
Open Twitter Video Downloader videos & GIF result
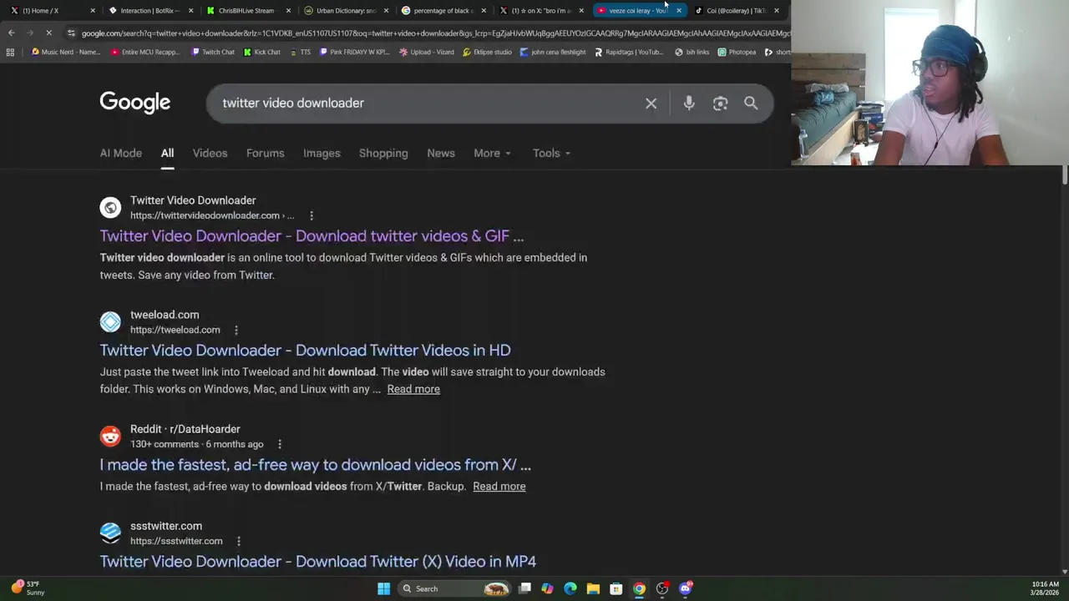312,236
